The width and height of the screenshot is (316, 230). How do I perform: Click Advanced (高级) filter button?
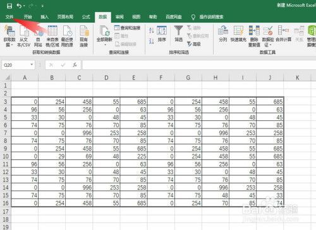click(x=194, y=44)
